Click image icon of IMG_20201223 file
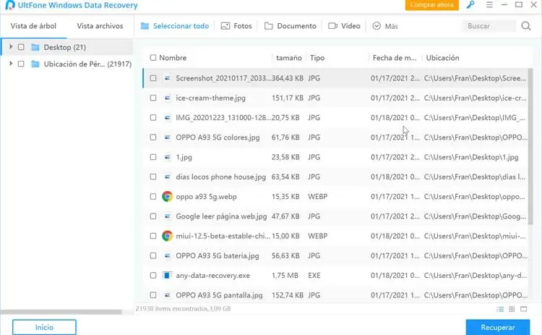Viewport: 542px width, 335px height. (168, 118)
